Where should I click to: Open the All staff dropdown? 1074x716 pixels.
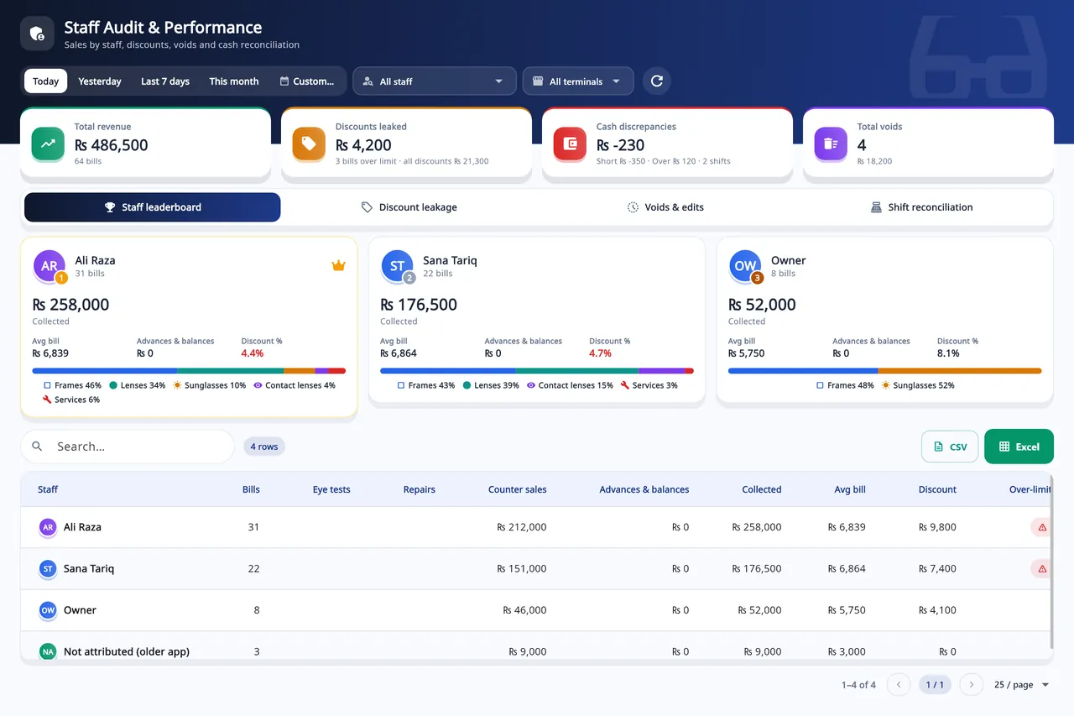[x=434, y=81]
